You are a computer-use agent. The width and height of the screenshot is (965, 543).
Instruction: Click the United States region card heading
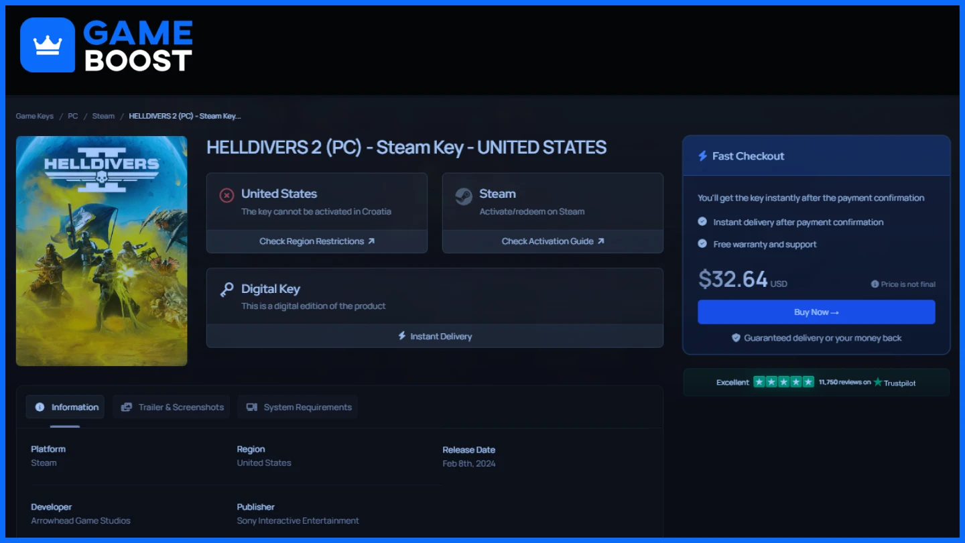279,194
